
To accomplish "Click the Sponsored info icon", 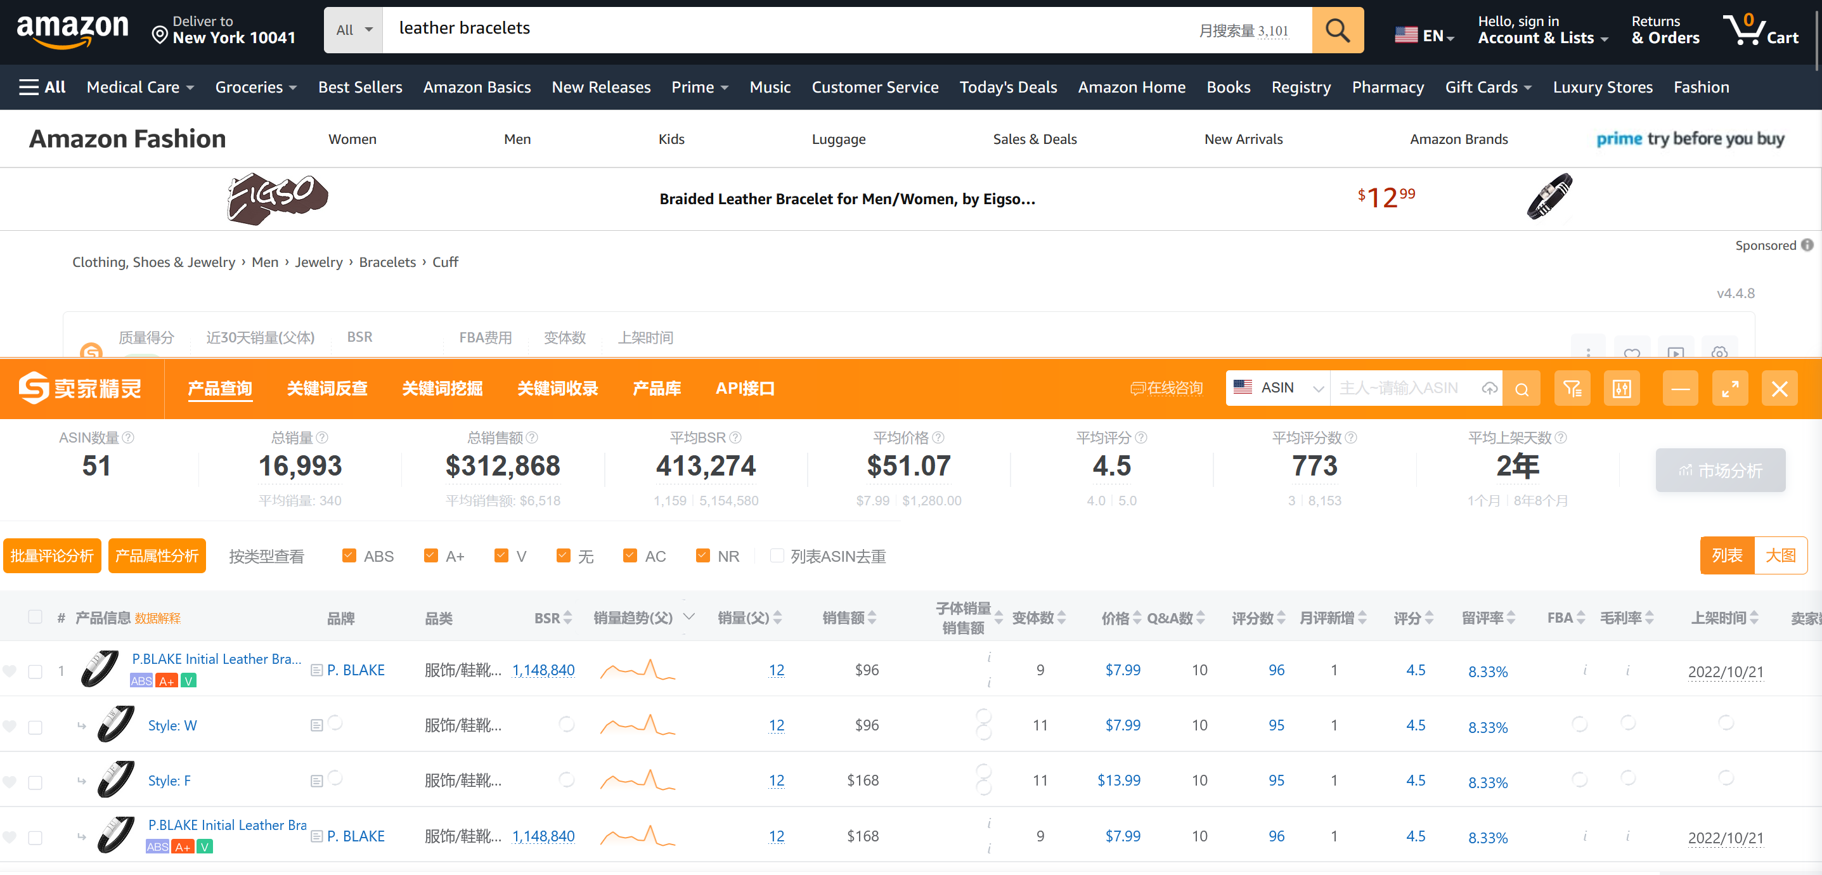I will 1807,245.
